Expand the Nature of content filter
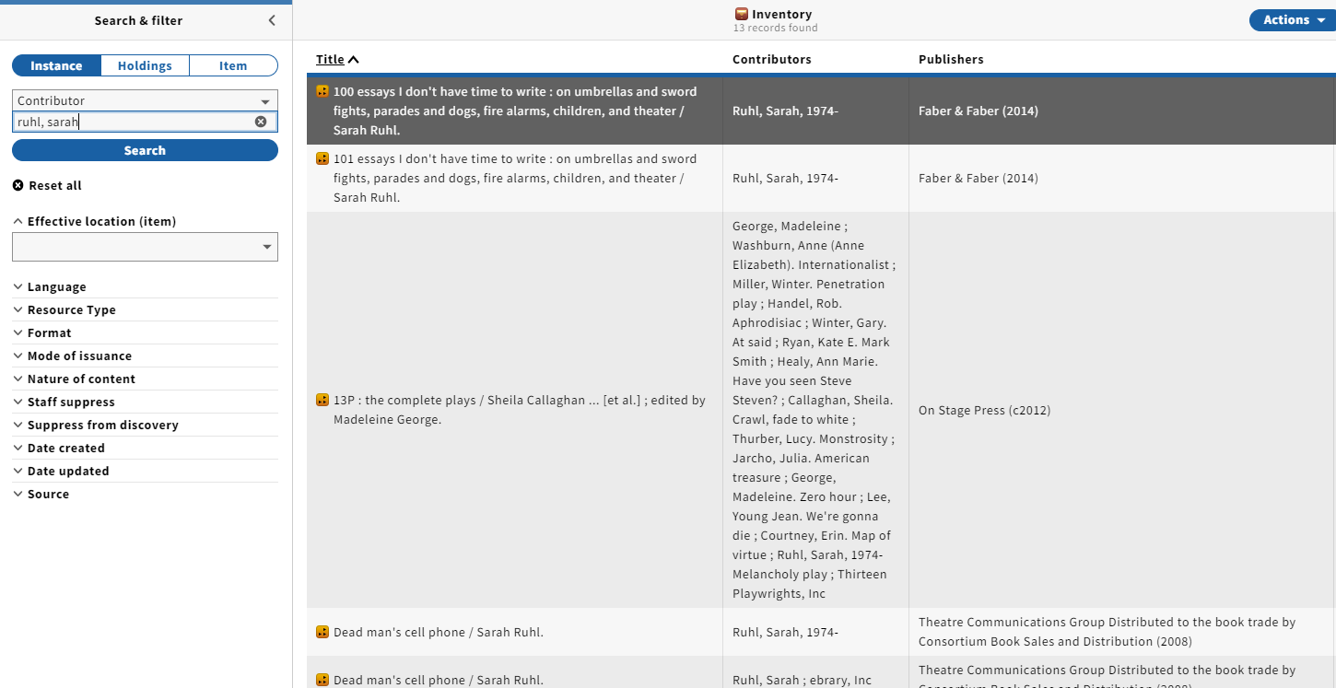This screenshot has height=688, width=1336. [x=75, y=379]
